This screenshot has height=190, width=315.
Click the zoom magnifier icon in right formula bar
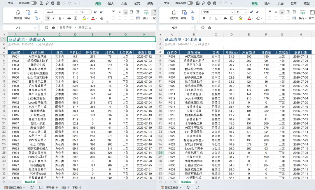pos(203,28)
